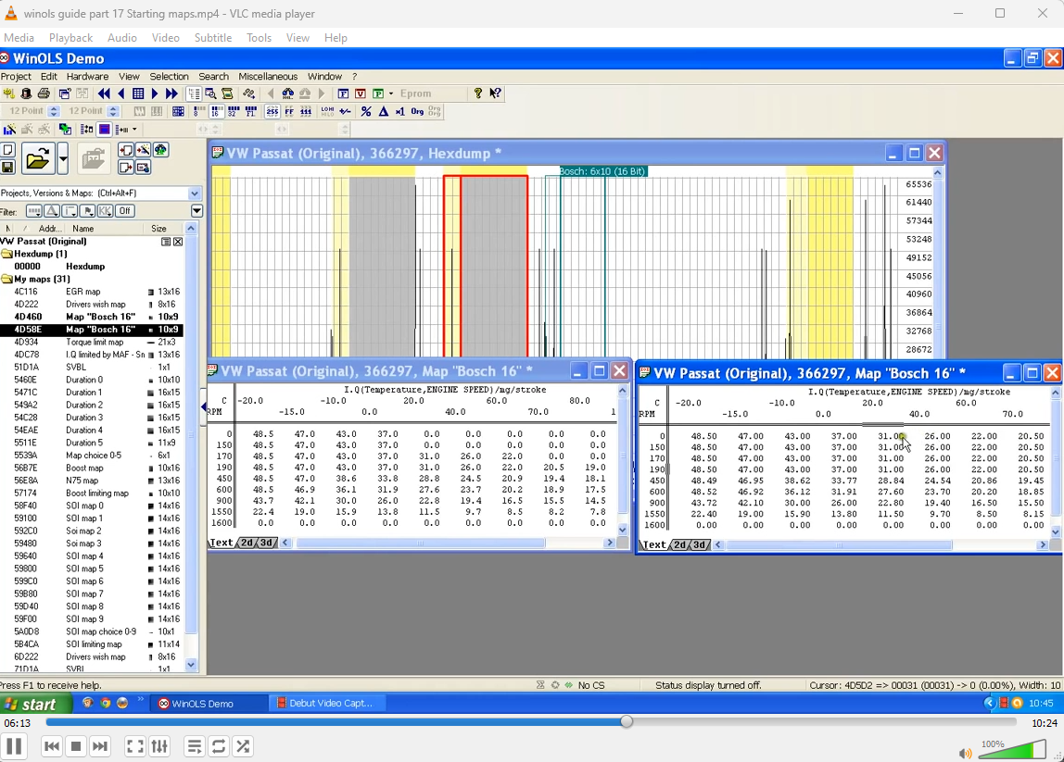Viewport: 1064px width, 762px height.
Task: Open the flag filter dropdown
Action: 87,211
